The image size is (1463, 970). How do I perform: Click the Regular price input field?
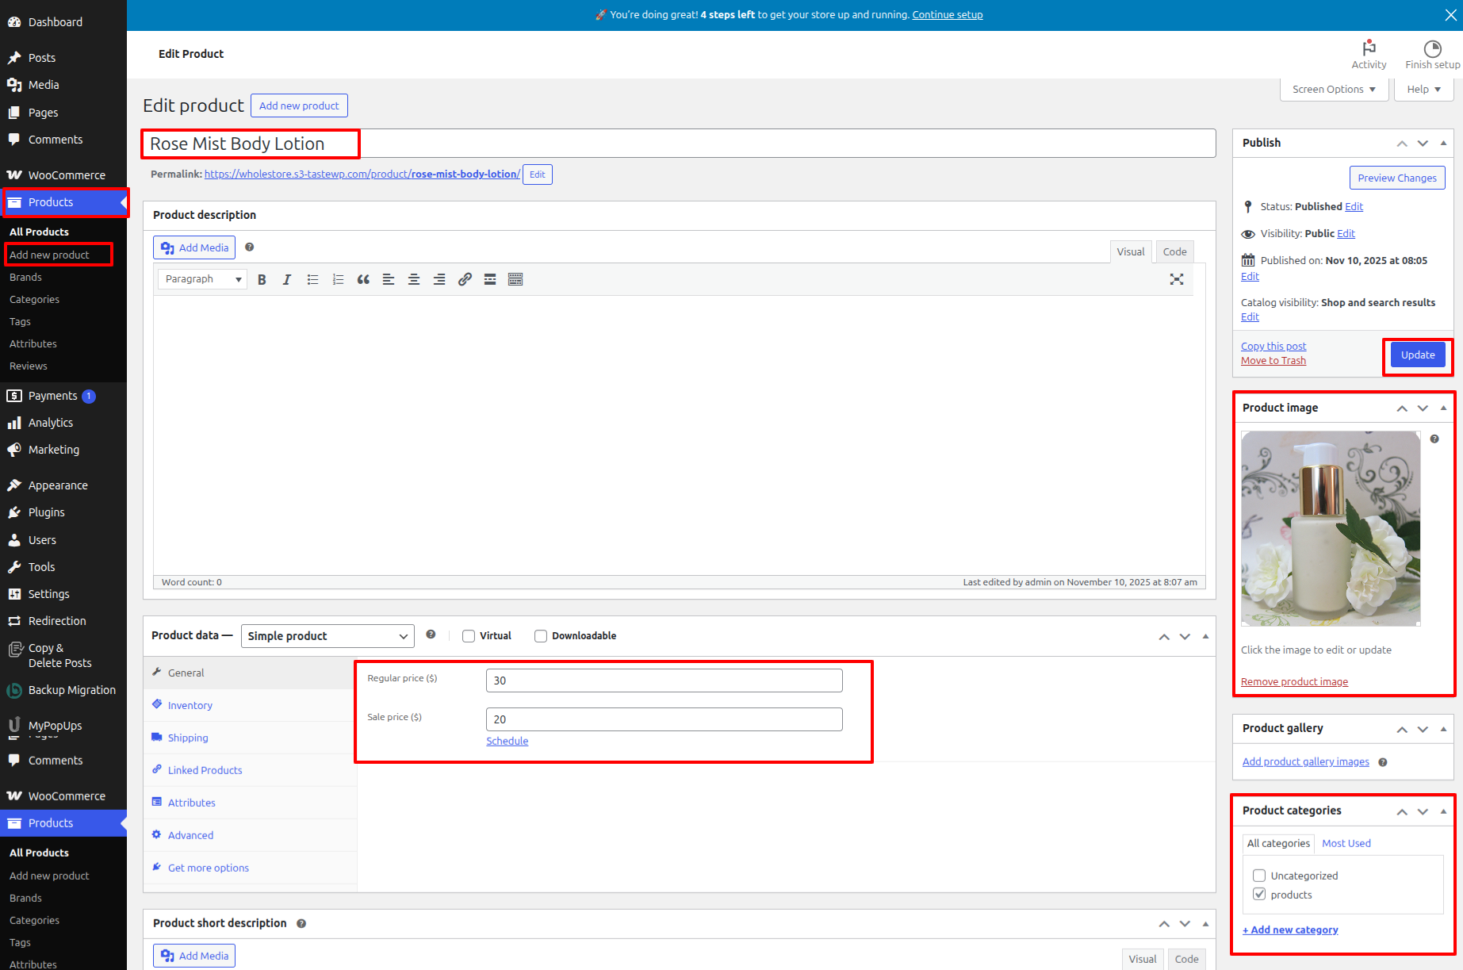click(664, 681)
